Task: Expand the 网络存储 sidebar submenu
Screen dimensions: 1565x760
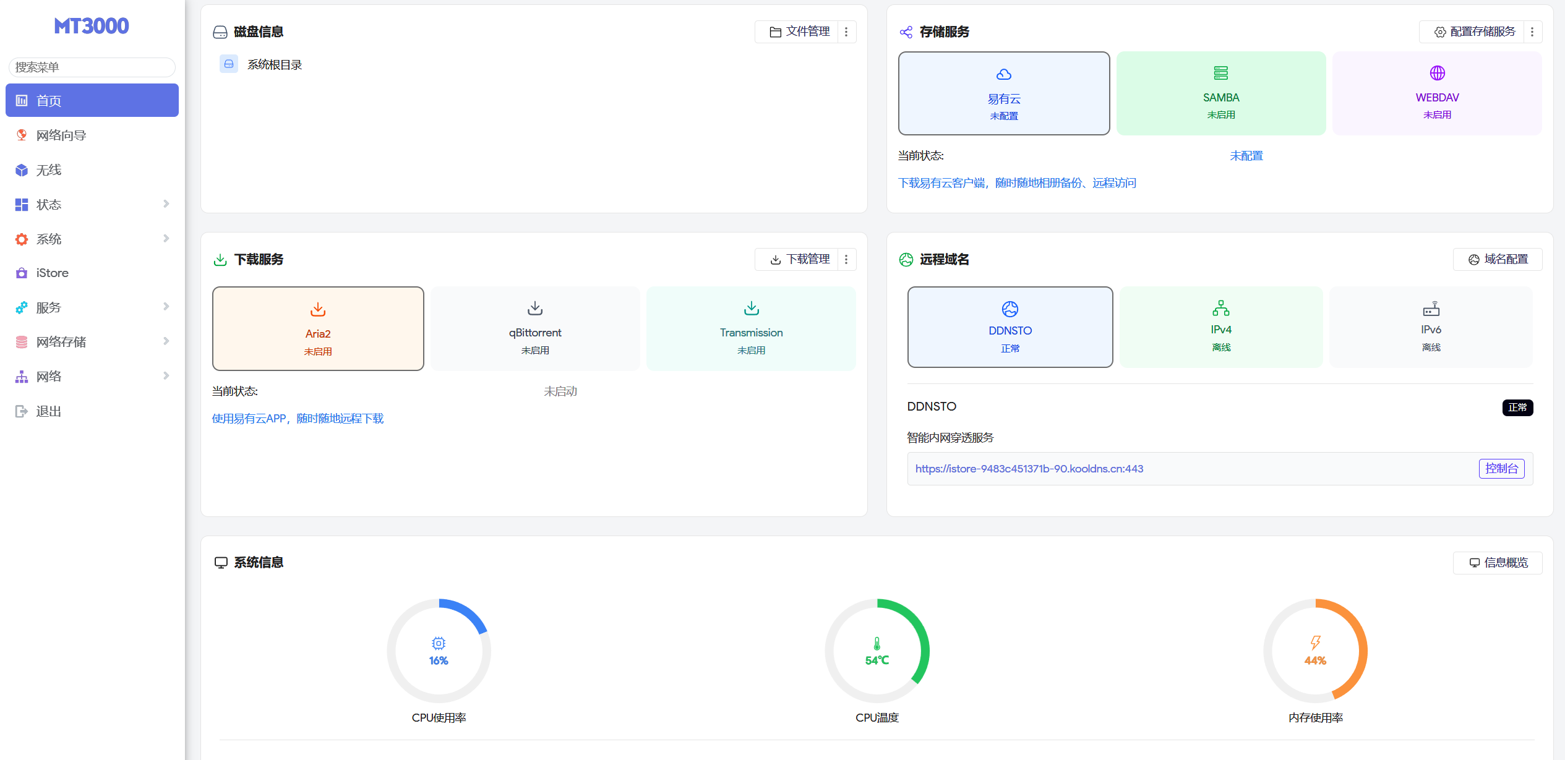Action: pyautogui.click(x=165, y=341)
